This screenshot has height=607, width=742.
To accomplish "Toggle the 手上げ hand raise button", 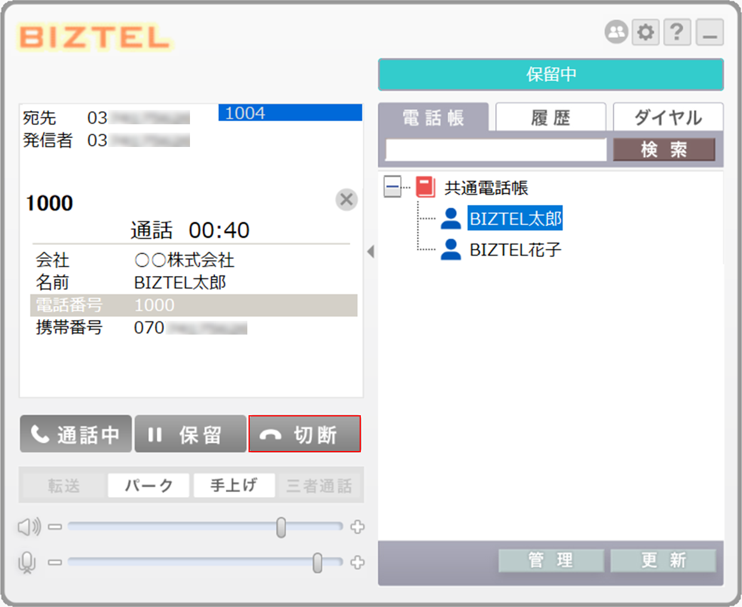I will [x=233, y=485].
